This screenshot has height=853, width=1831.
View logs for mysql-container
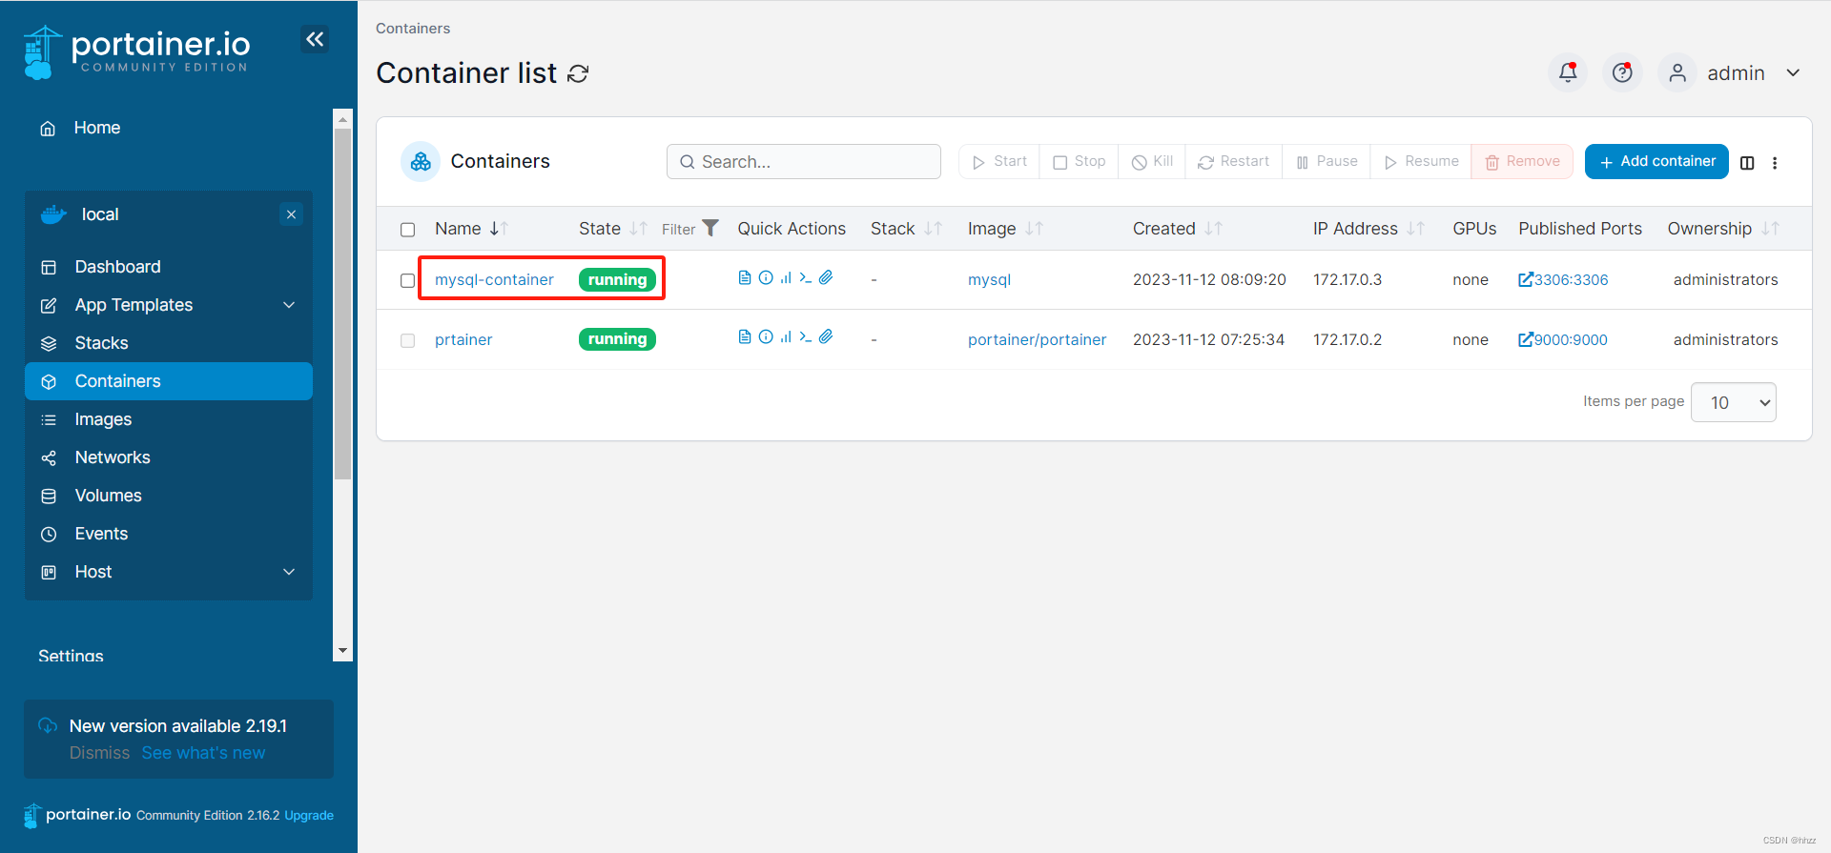[745, 277]
